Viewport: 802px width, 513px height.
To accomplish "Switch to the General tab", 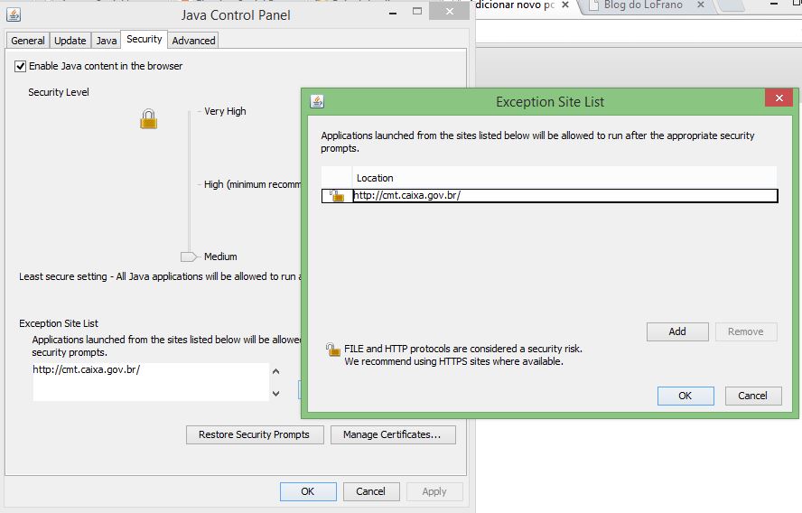I will (28, 41).
